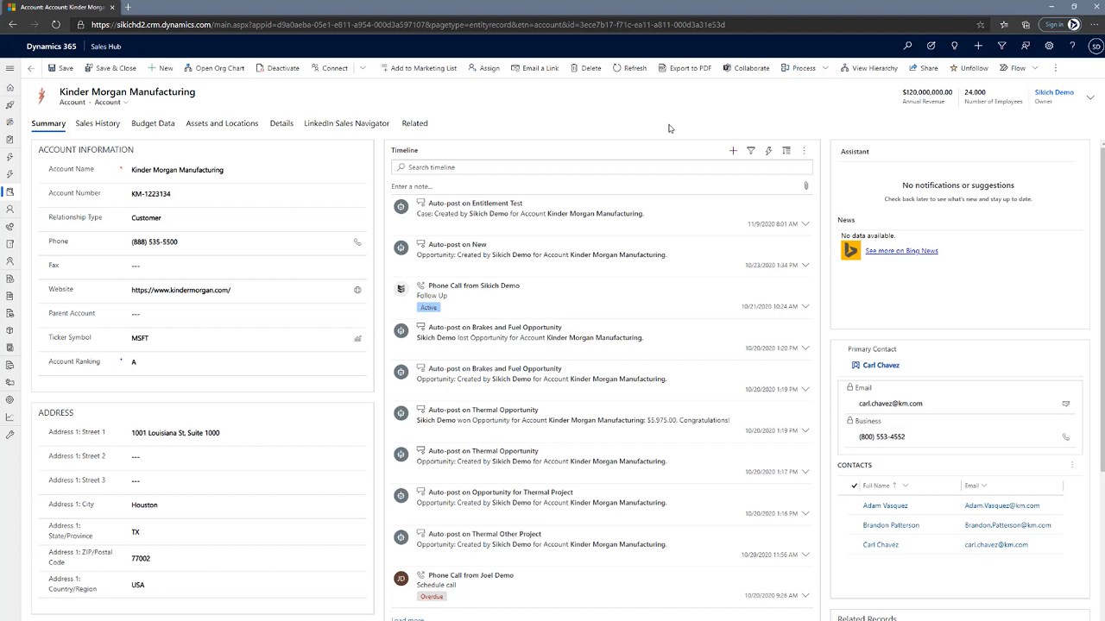
Task: Open Email column dropdown in Contacts
Action: [x=984, y=486]
